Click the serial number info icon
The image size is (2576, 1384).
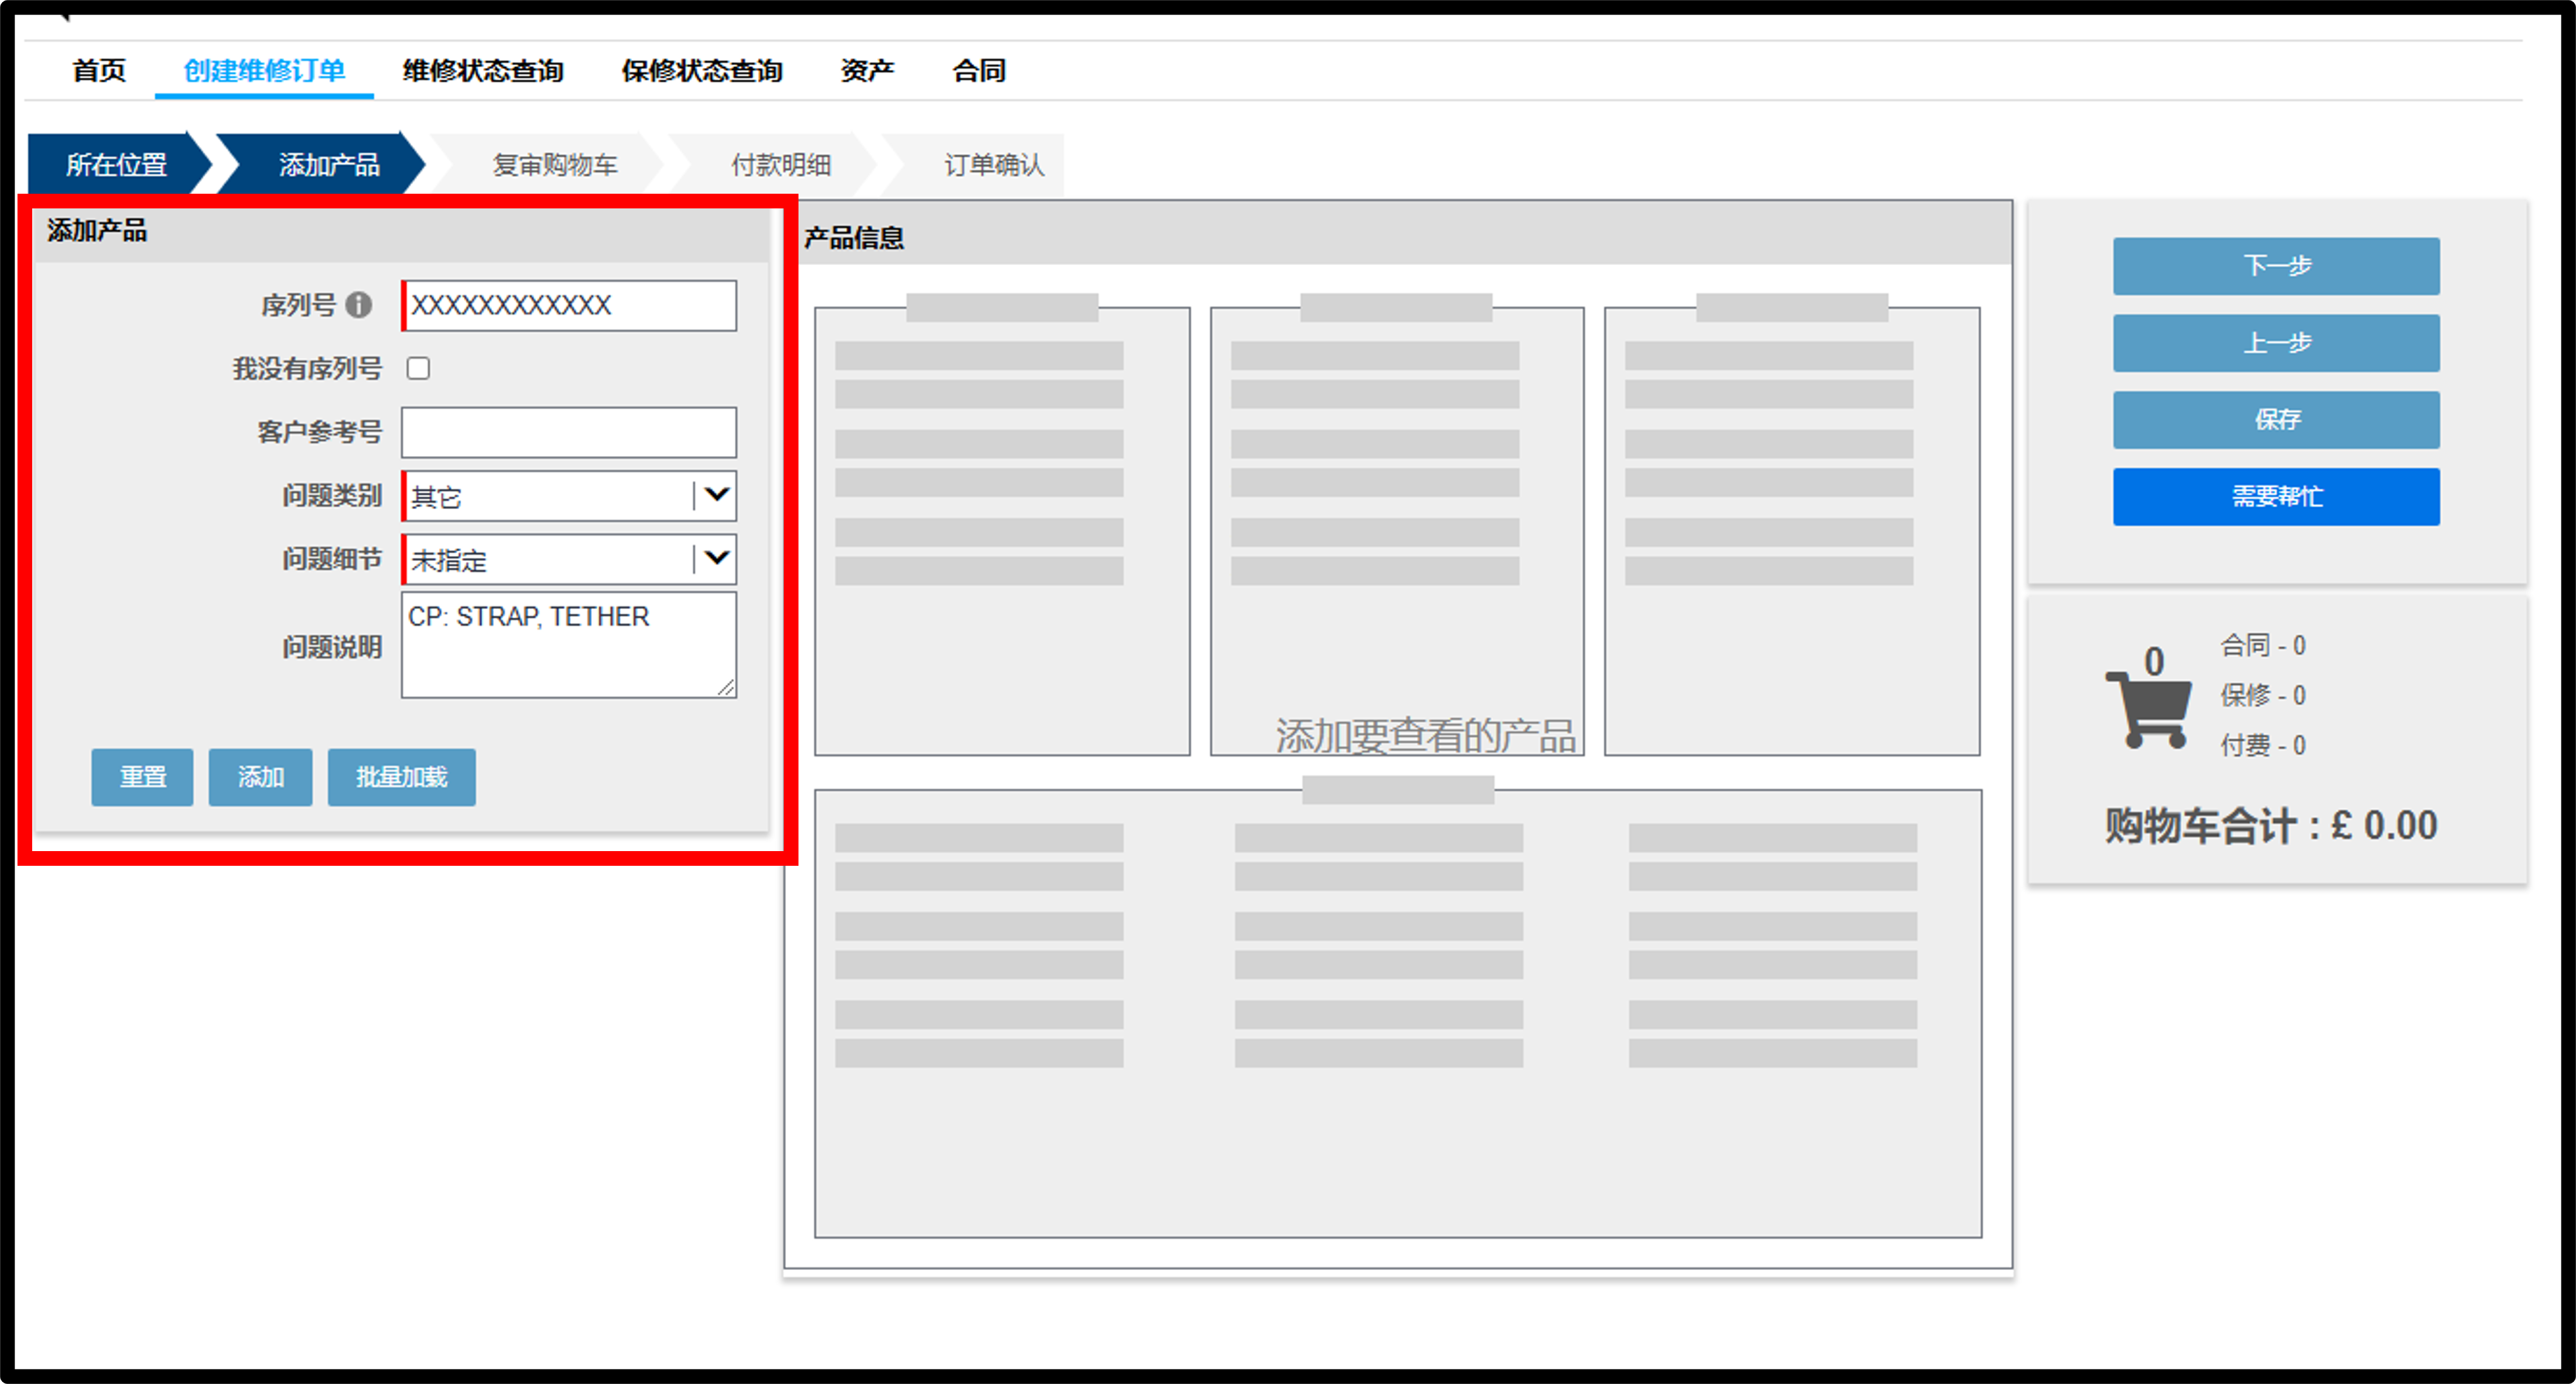pos(358,305)
